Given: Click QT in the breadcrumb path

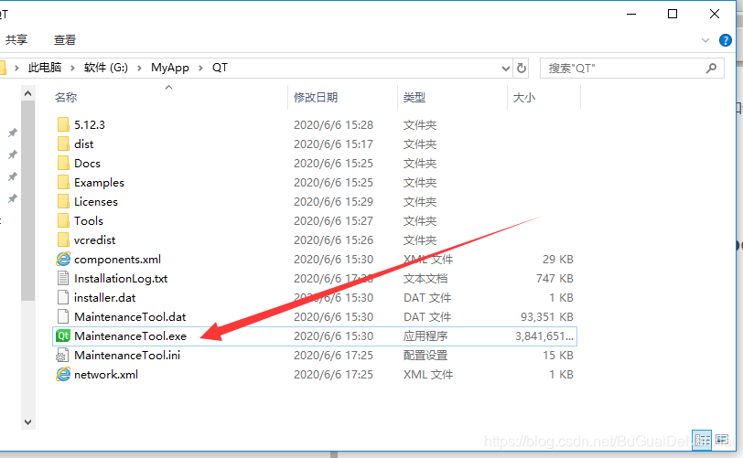Looking at the screenshot, I should click(x=220, y=68).
